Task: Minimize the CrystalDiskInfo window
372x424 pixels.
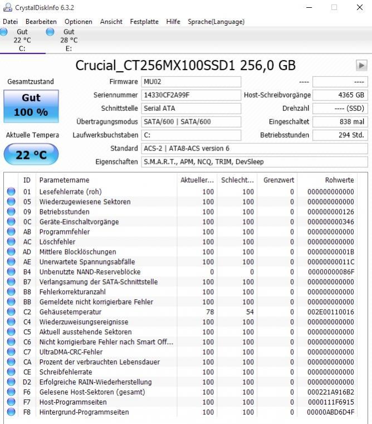Action: point(309,7)
